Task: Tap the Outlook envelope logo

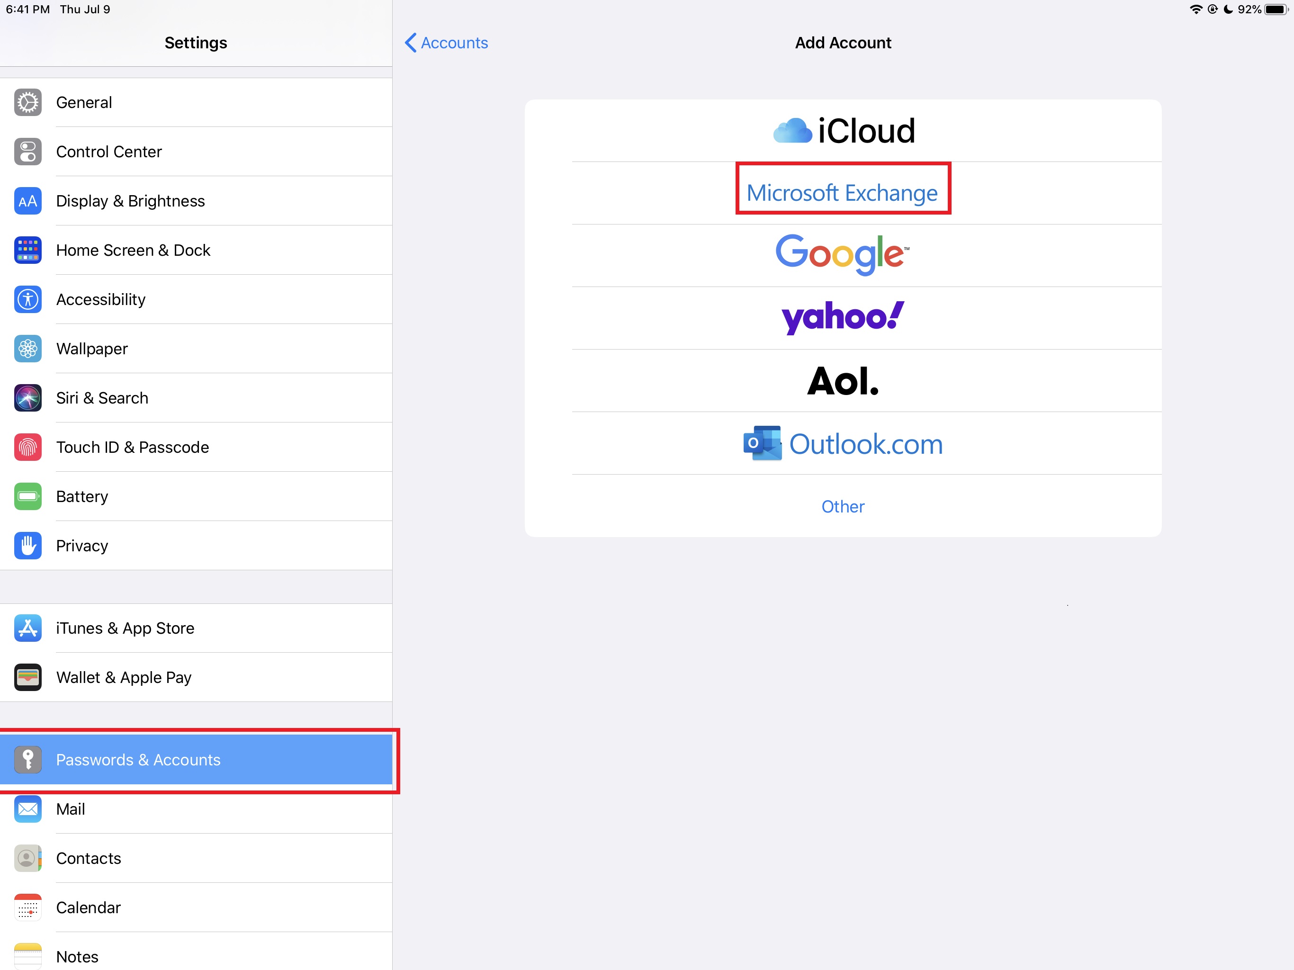Action: [762, 443]
